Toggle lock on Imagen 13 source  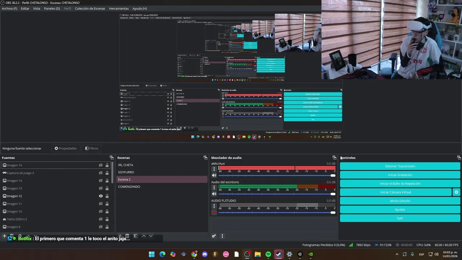tap(107, 188)
